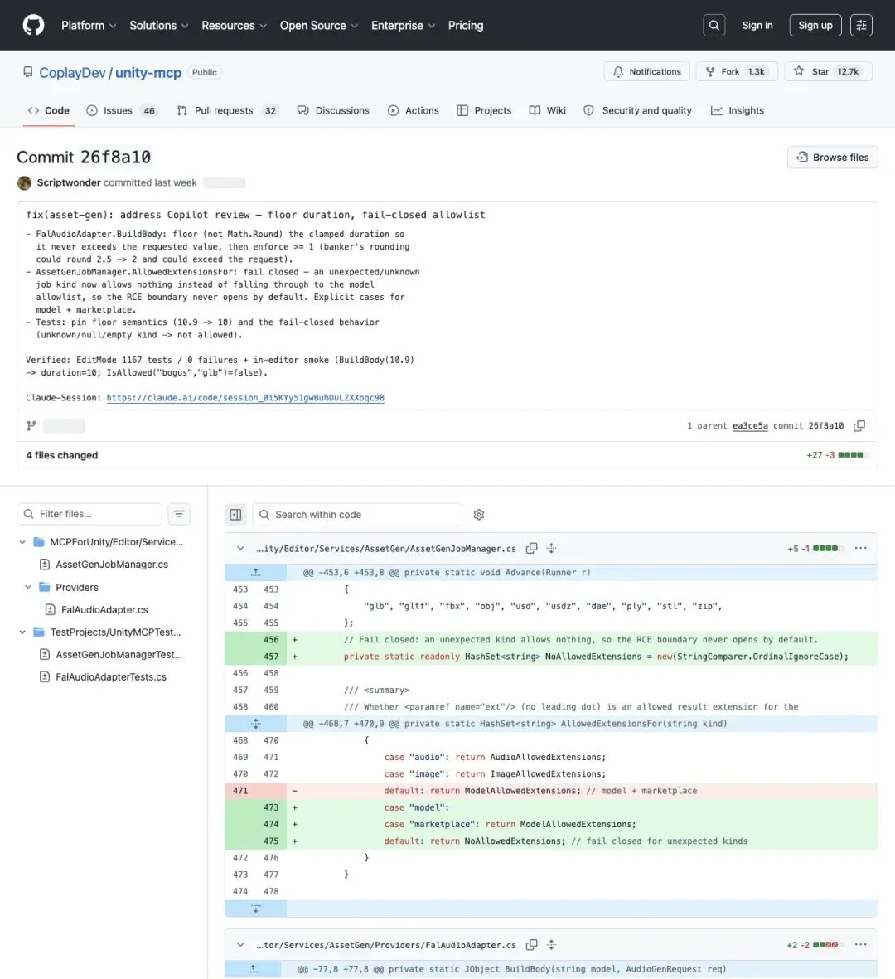Copy the full commit SHA icon

point(859,426)
